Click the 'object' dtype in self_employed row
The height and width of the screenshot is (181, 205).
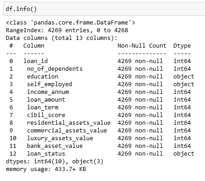[184, 84]
